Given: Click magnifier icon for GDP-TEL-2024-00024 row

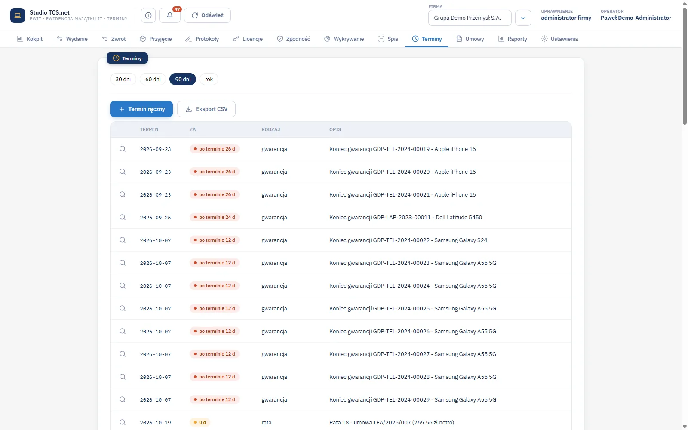Looking at the screenshot, I should (x=123, y=286).
